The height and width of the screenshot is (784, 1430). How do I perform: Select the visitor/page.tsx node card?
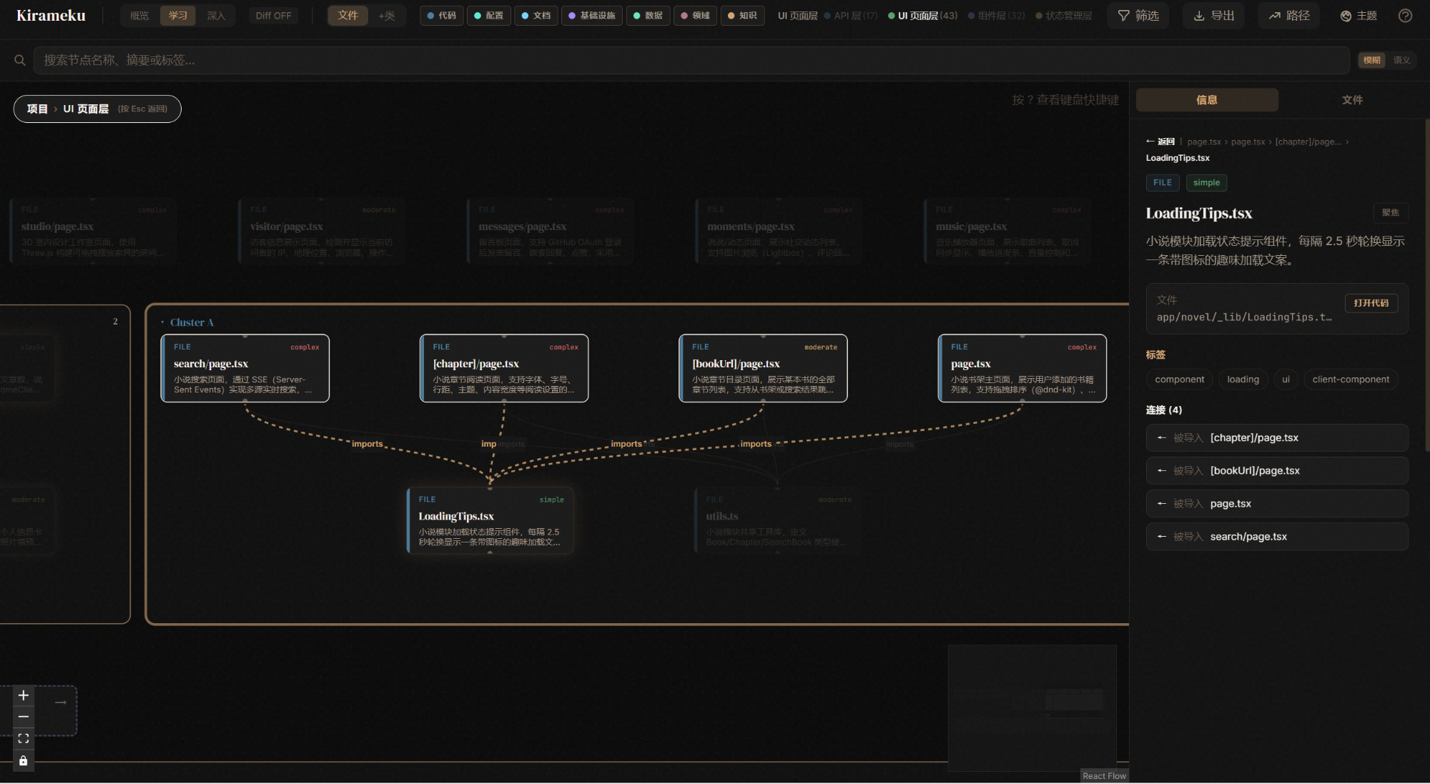pyautogui.click(x=322, y=232)
